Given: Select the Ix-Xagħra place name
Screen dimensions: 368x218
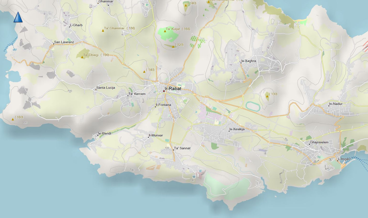Looking at the screenshot, I should 249,61.
